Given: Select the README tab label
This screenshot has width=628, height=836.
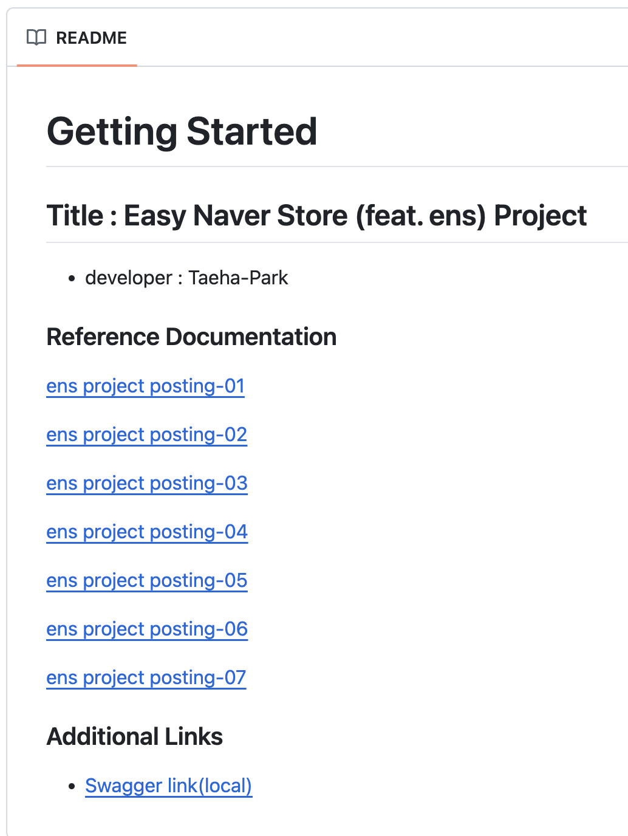Looking at the screenshot, I should pos(91,38).
